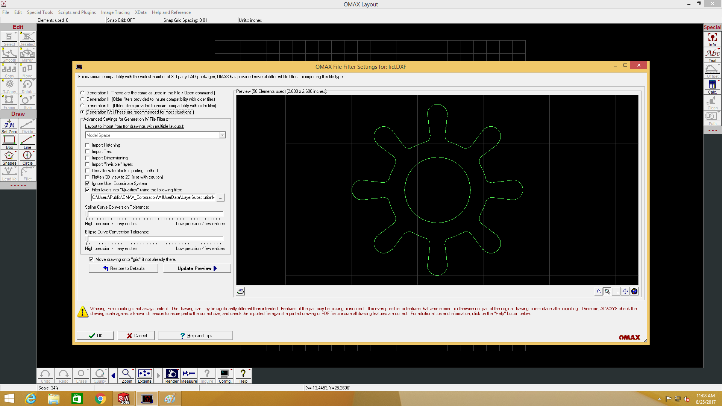Select the Circle draw tool
The width and height of the screenshot is (722, 406).
click(27, 158)
